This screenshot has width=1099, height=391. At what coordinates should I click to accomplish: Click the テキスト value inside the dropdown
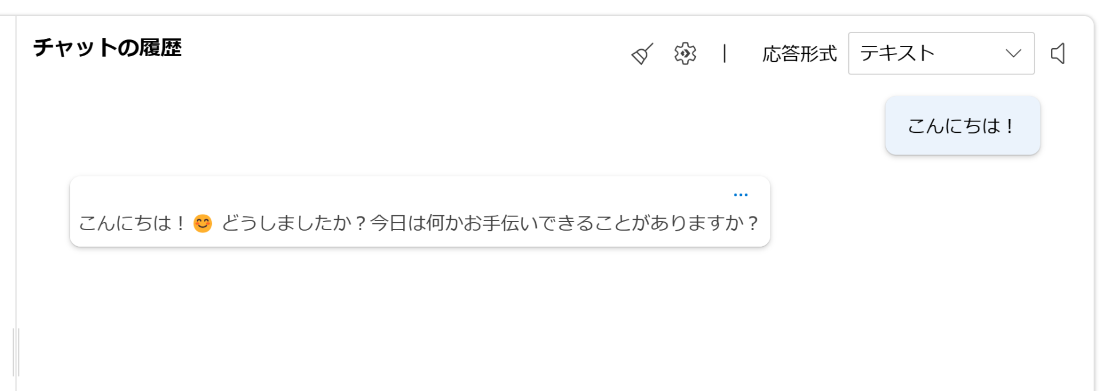tap(897, 54)
